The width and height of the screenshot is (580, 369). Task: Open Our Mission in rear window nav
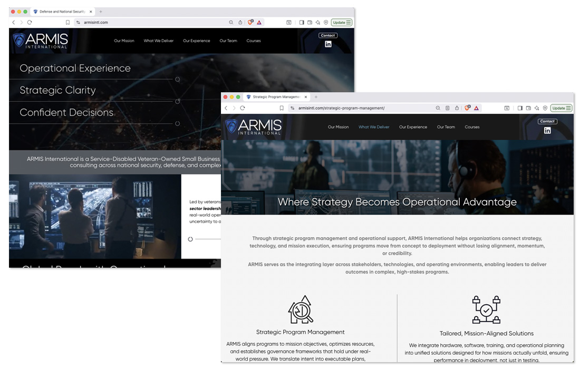(124, 41)
